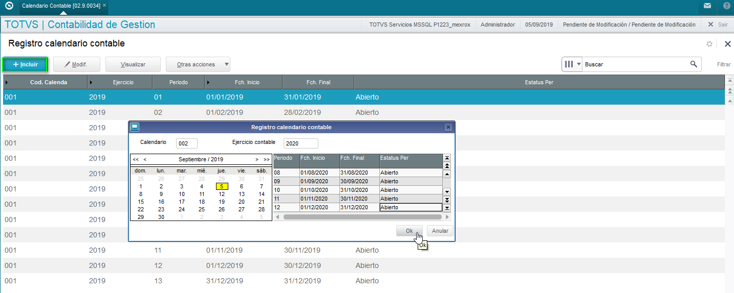Open Otras acciones dropdown
Image resolution: width=734 pixels, height=293 pixels.
pos(198,64)
